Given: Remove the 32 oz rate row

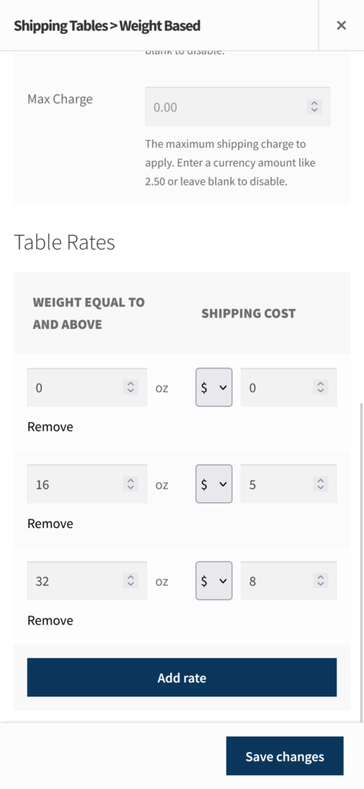Looking at the screenshot, I should 50,620.
